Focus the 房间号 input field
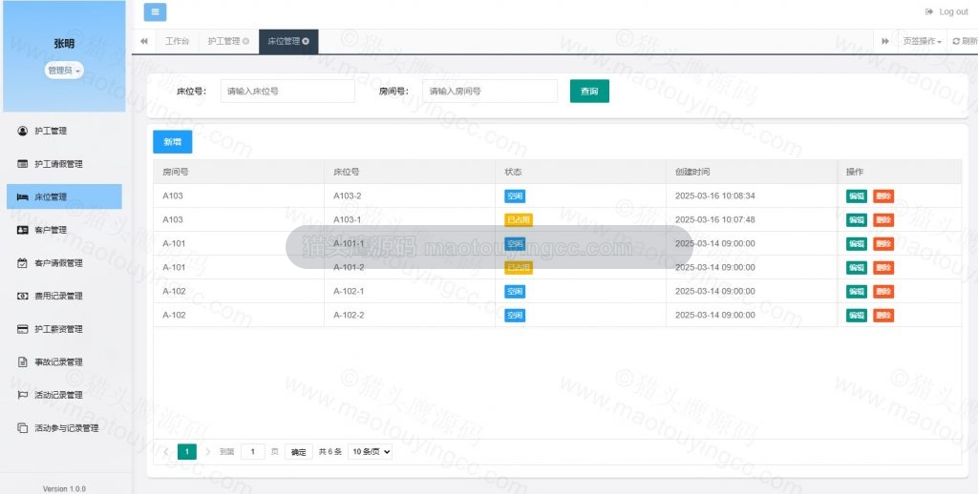 coord(490,91)
